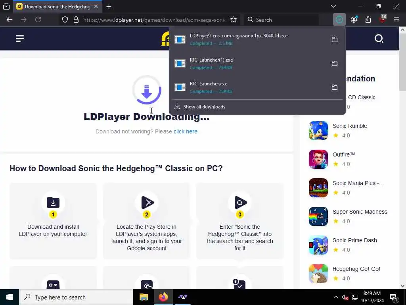The width and height of the screenshot is (406, 305).
Task: Open Super Sonic Madness game icon
Action: tap(318, 216)
